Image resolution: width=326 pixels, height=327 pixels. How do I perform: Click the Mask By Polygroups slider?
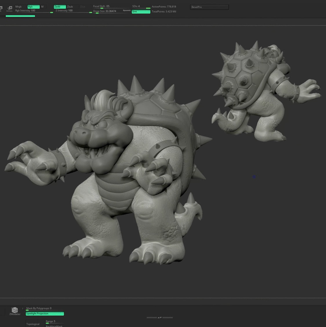click(45, 309)
